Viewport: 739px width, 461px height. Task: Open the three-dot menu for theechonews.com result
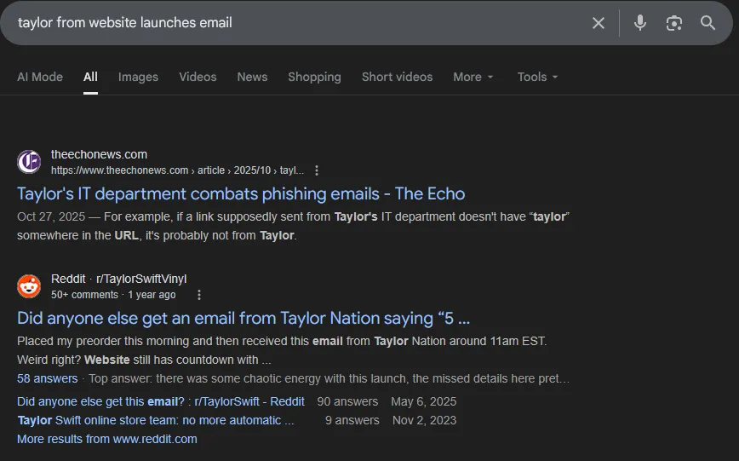(x=316, y=170)
